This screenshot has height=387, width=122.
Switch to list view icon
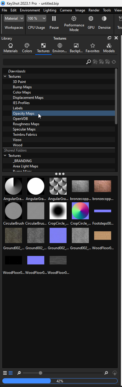(5, 373)
